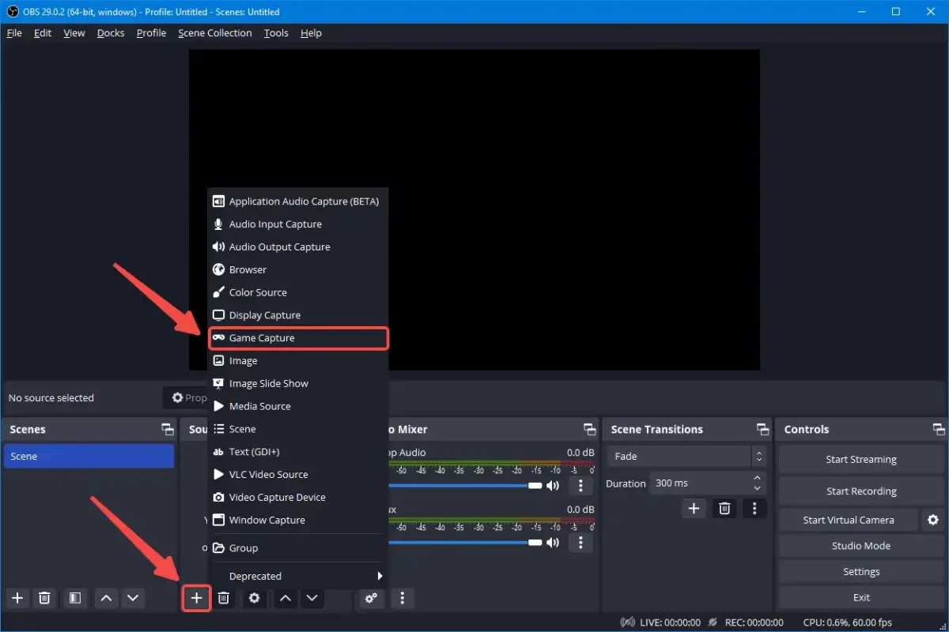Open the Tools menu
Image resolution: width=949 pixels, height=632 pixels.
[275, 32]
